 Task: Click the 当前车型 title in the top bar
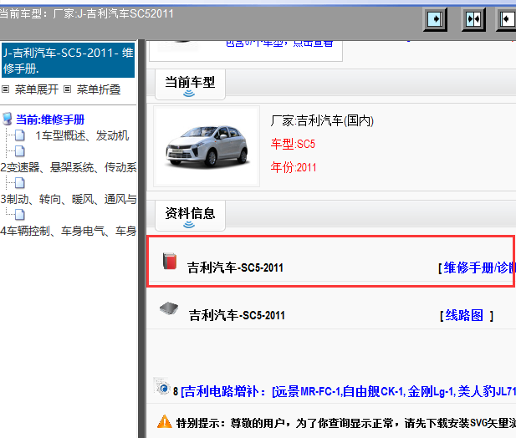click(87, 14)
